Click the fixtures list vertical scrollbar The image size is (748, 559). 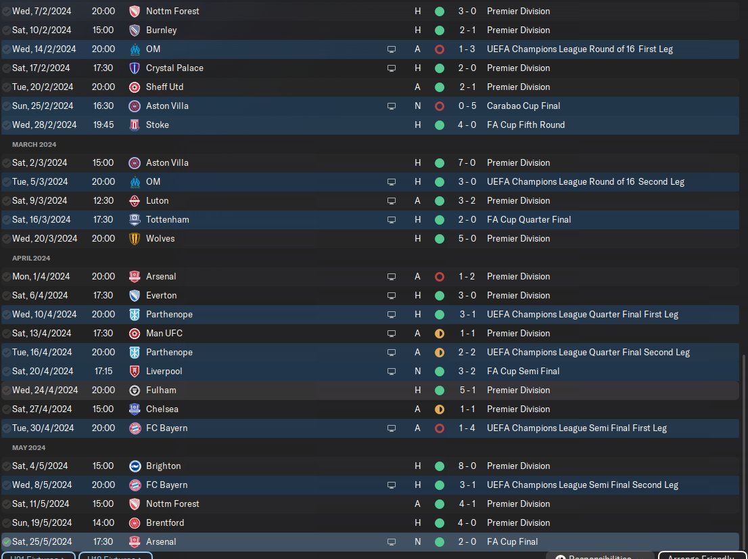(x=743, y=453)
